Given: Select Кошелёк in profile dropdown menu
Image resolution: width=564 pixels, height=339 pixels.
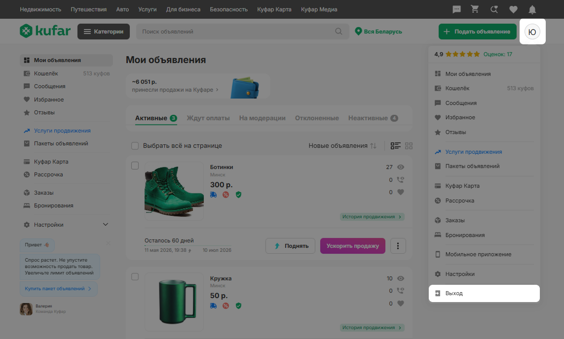Looking at the screenshot, I should click(484, 88).
